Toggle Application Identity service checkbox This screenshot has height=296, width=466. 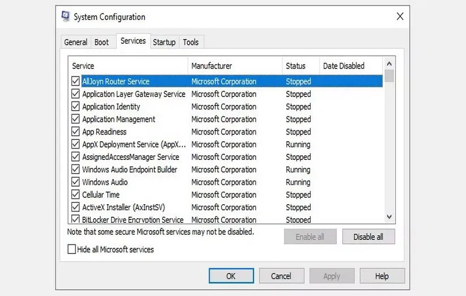[75, 107]
